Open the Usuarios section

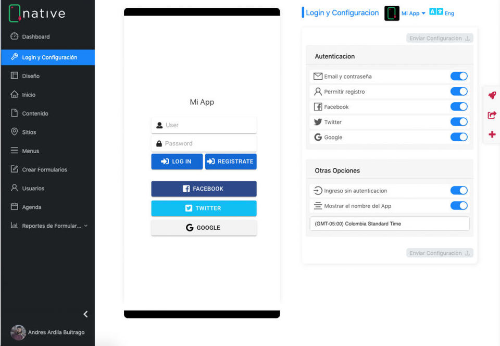48,188
